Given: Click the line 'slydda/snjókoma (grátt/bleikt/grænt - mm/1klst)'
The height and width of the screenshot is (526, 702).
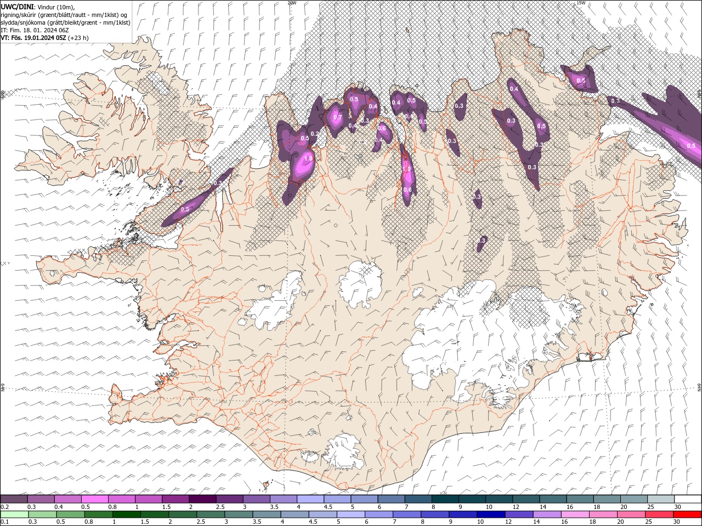Looking at the screenshot, I should coord(66,22).
